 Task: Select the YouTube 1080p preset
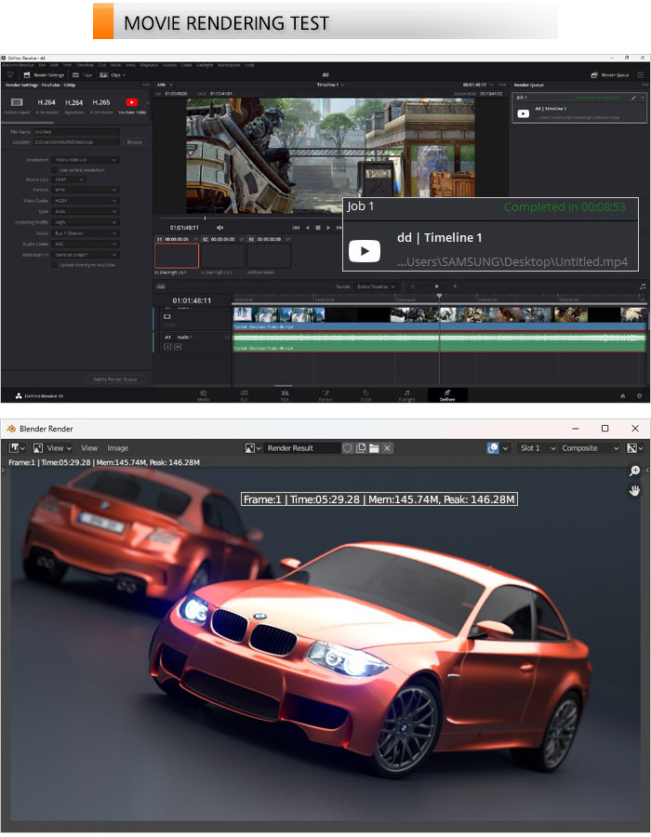(x=131, y=105)
